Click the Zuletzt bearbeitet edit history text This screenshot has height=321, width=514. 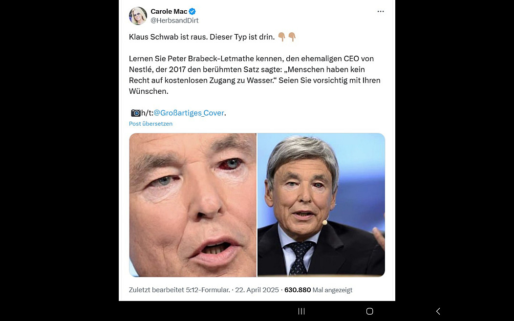tap(179, 290)
